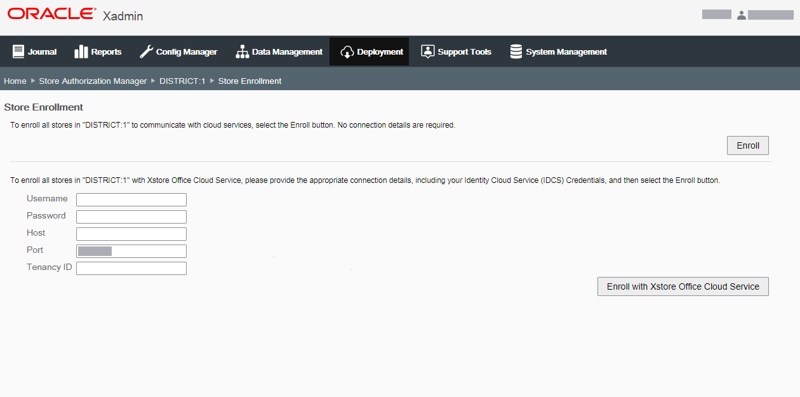Click the Password label
The width and height of the screenshot is (800, 397).
point(46,215)
